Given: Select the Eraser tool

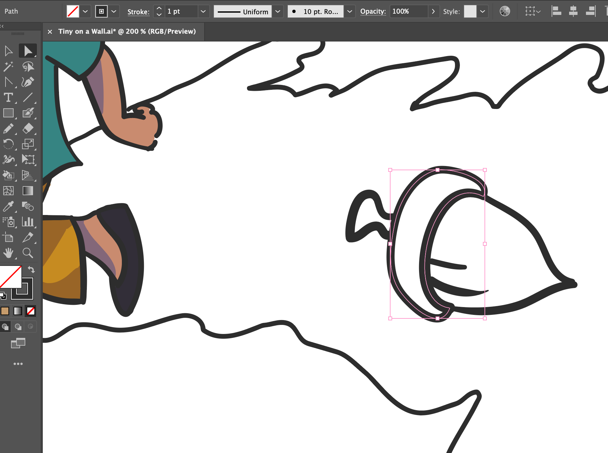Looking at the screenshot, I should pyautogui.click(x=28, y=129).
